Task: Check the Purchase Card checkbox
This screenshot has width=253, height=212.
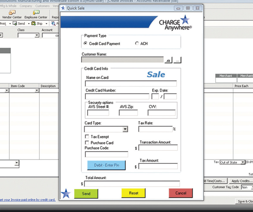Action: [87, 143]
